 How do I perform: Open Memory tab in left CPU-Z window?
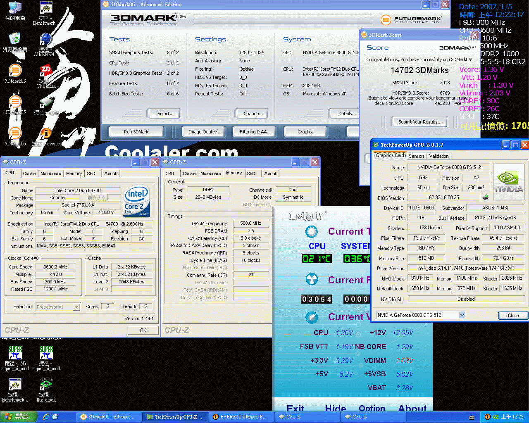tap(74, 173)
